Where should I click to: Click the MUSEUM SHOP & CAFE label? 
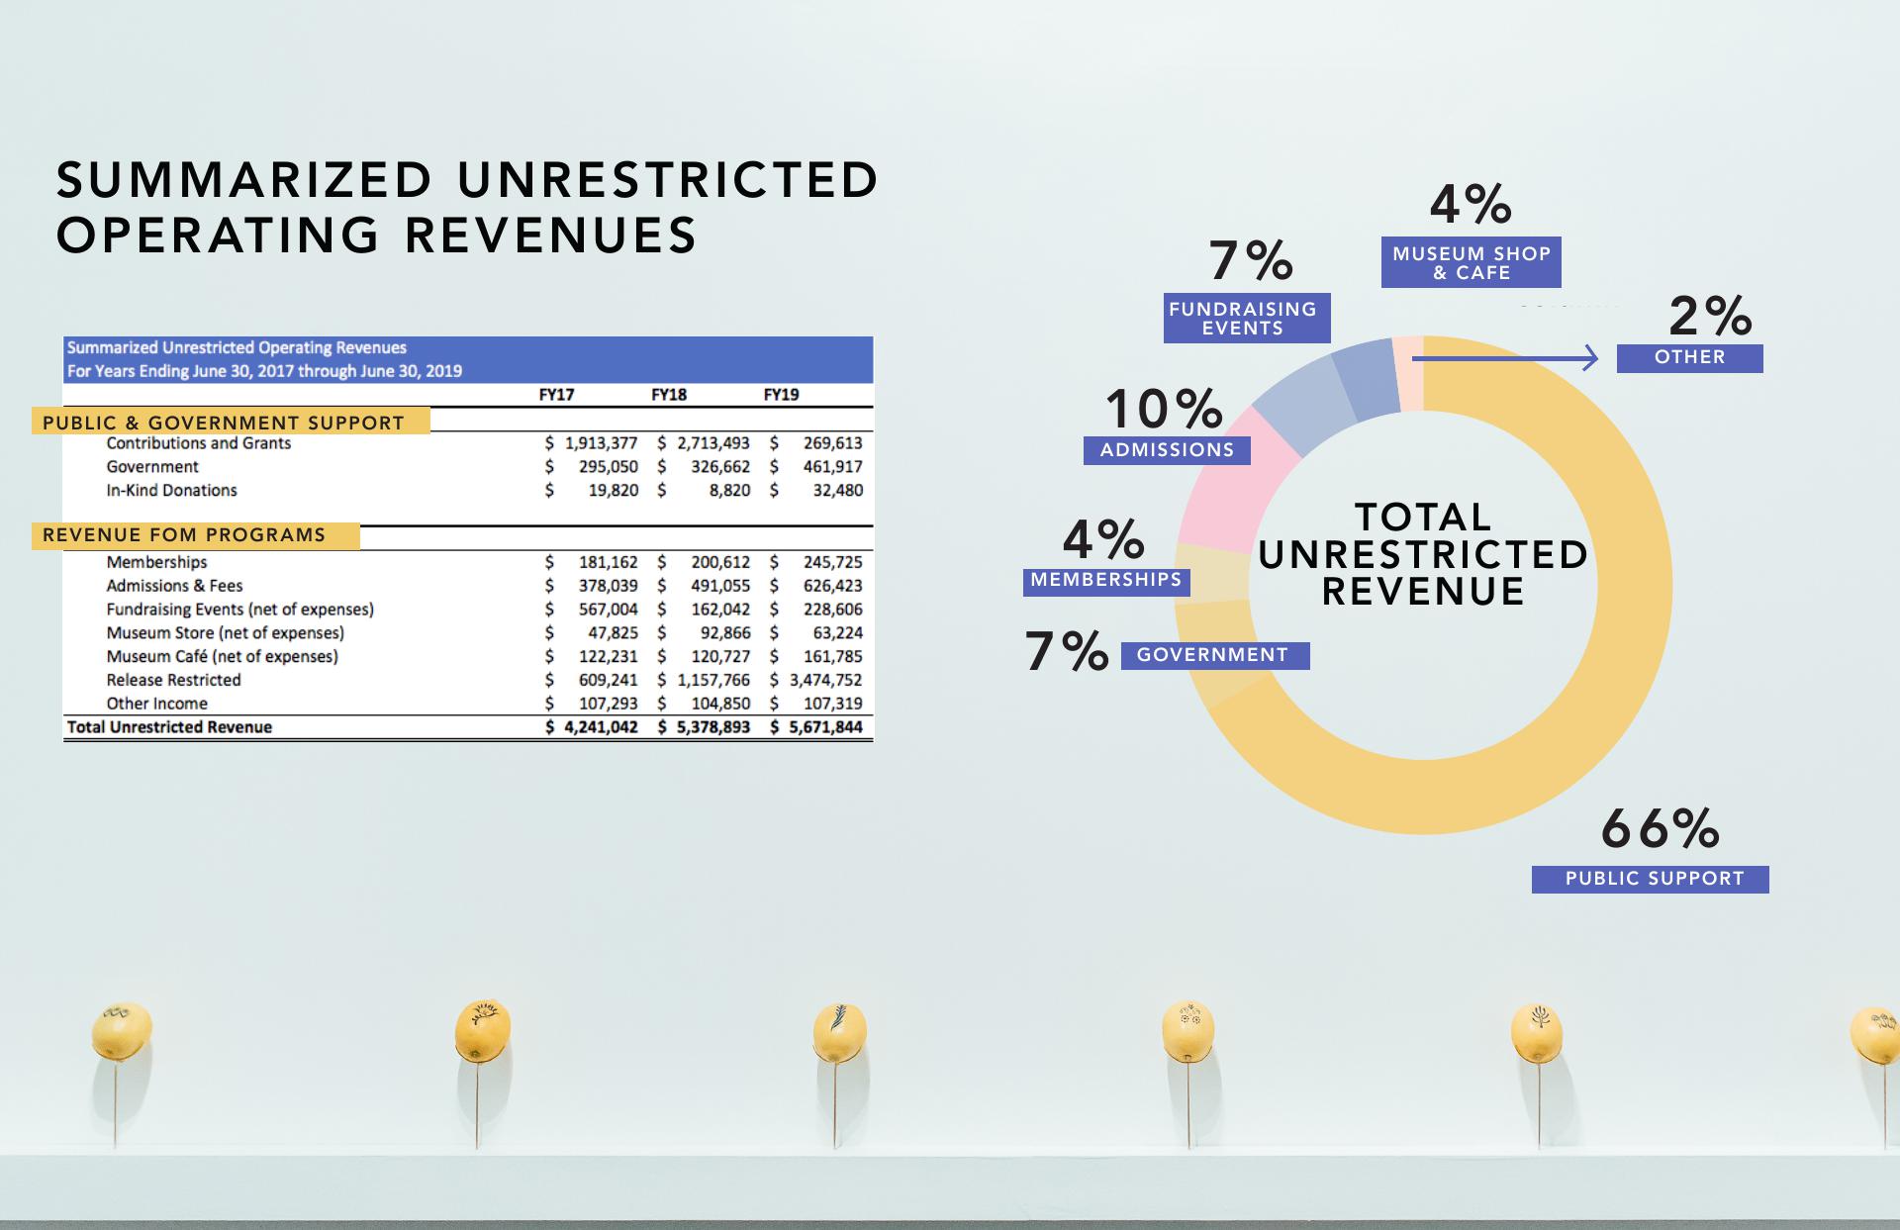pyautogui.click(x=1471, y=263)
